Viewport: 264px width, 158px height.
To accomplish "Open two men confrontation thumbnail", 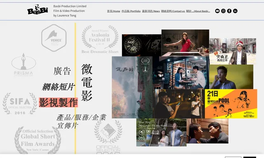I will click(x=207, y=131).
